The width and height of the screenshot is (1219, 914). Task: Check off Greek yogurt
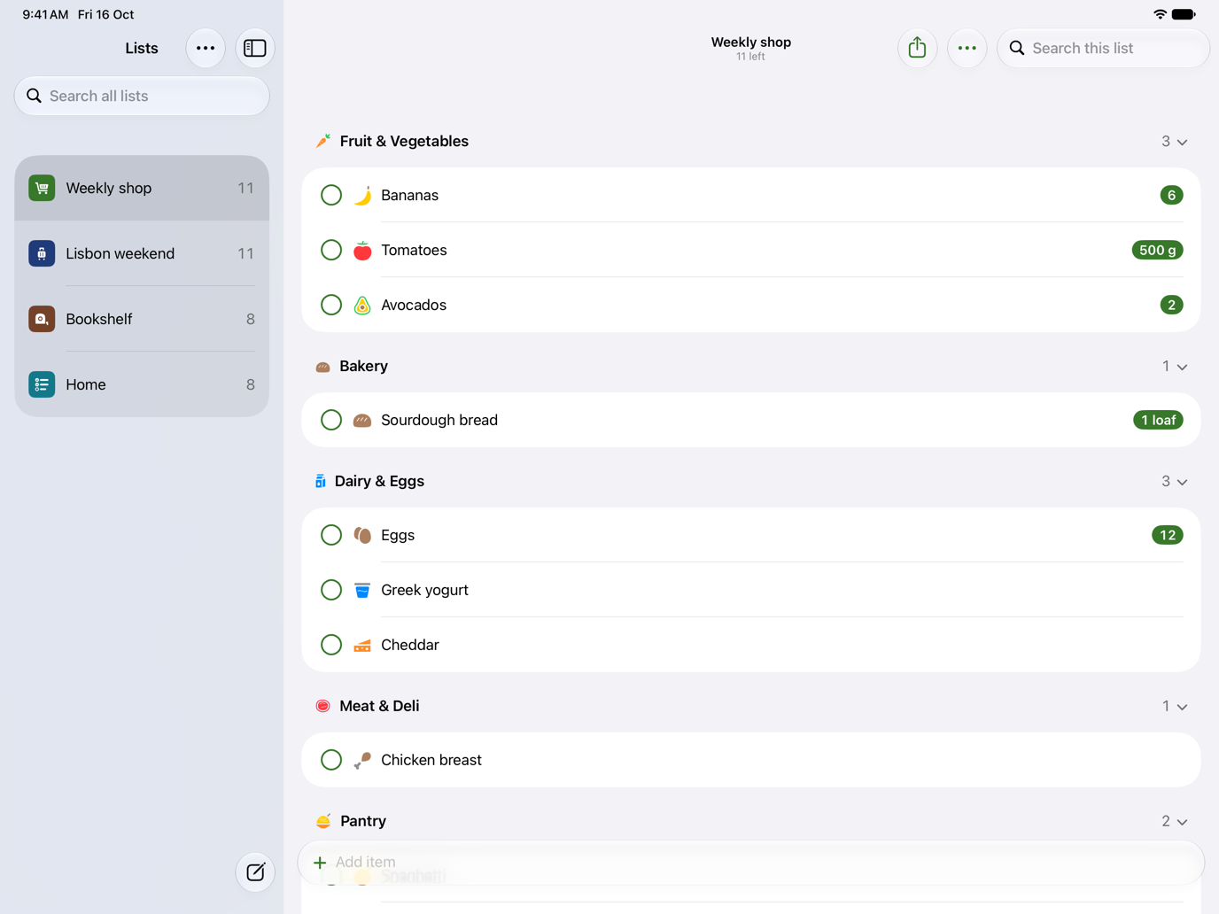pos(331,590)
